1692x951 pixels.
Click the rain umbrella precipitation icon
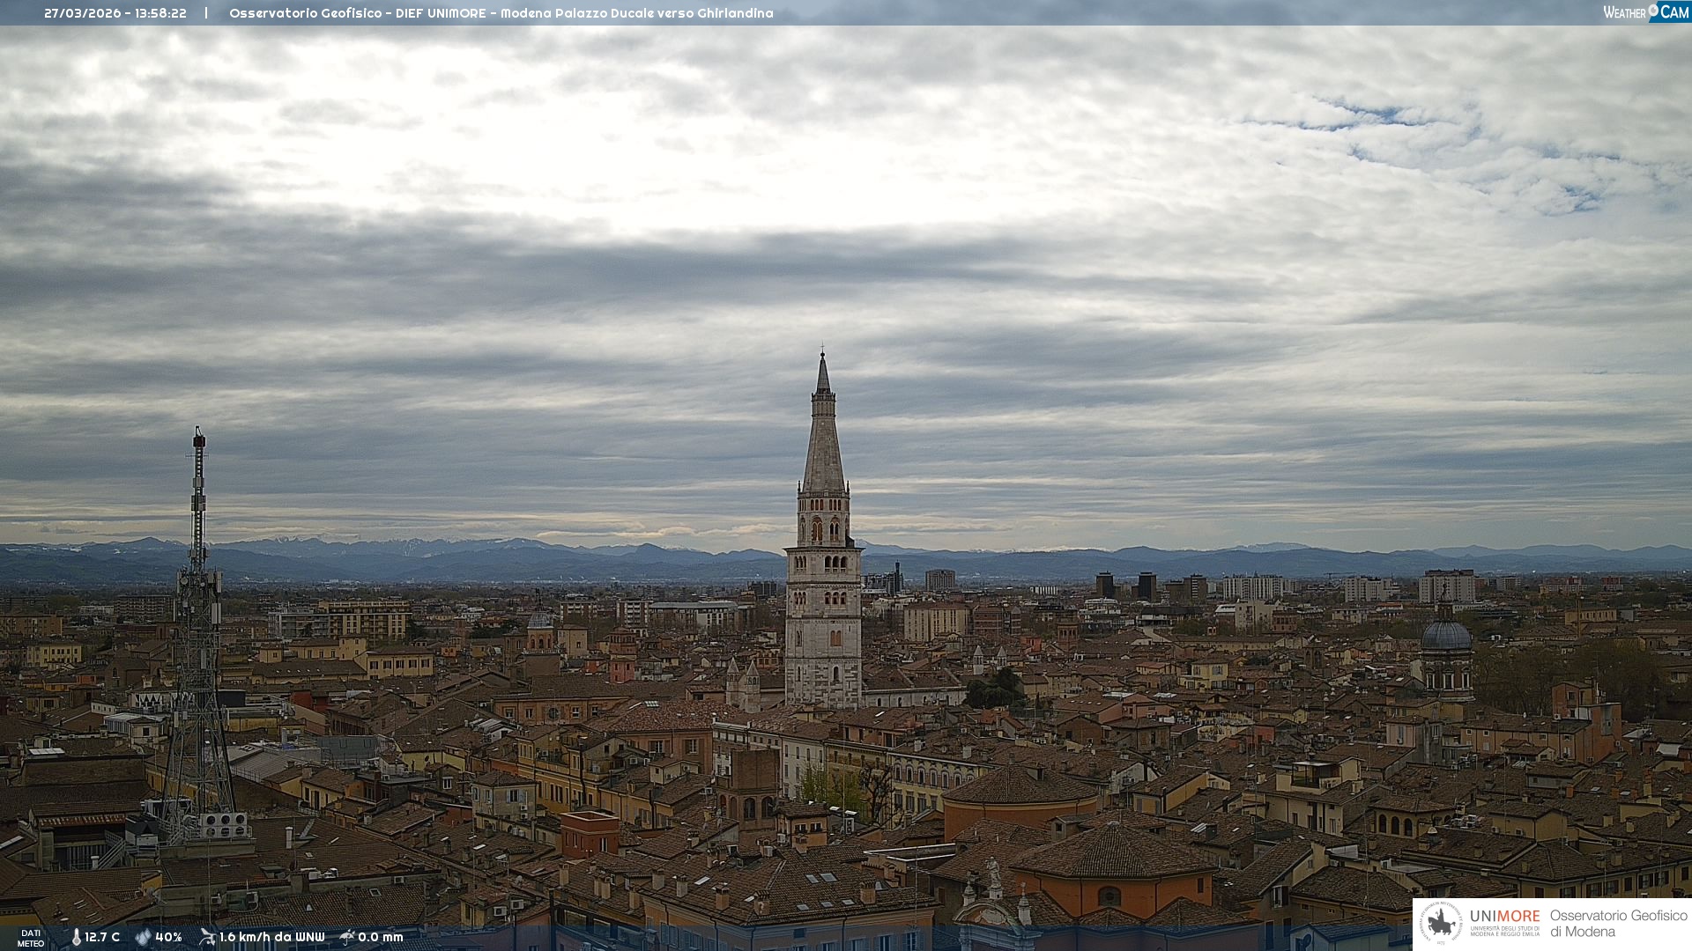pos(347,937)
